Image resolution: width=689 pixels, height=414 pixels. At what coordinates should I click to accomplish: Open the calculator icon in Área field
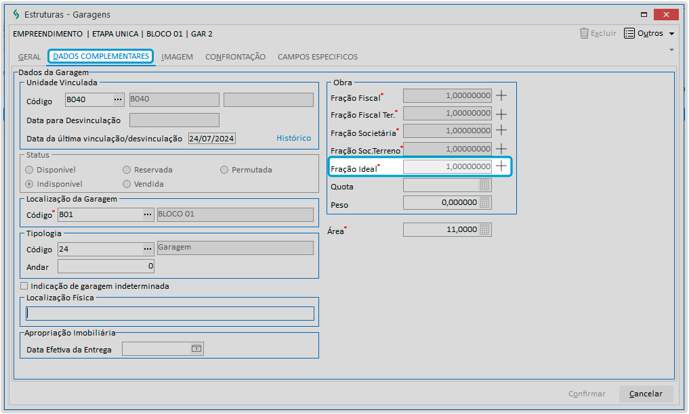point(484,230)
